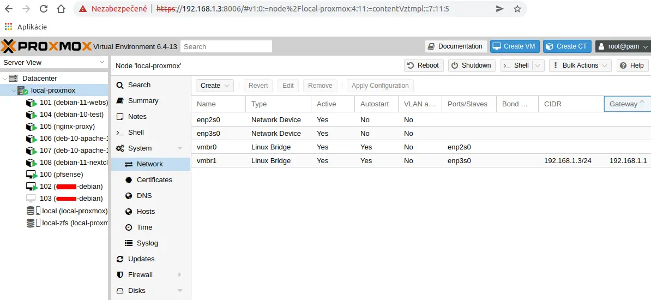This screenshot has height=300, width=651.
Task: Click the local-proxmox node icon
Action: click(x=22, y=90)
